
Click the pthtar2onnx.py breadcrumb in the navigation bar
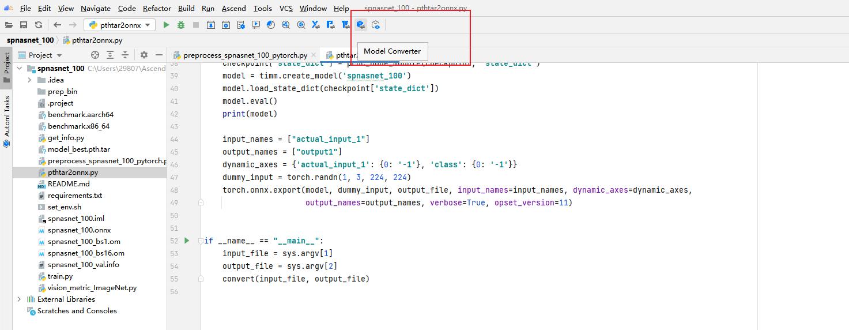[92, 40]
